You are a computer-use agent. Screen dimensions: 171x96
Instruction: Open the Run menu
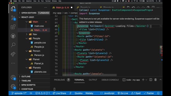coord(42,1)
